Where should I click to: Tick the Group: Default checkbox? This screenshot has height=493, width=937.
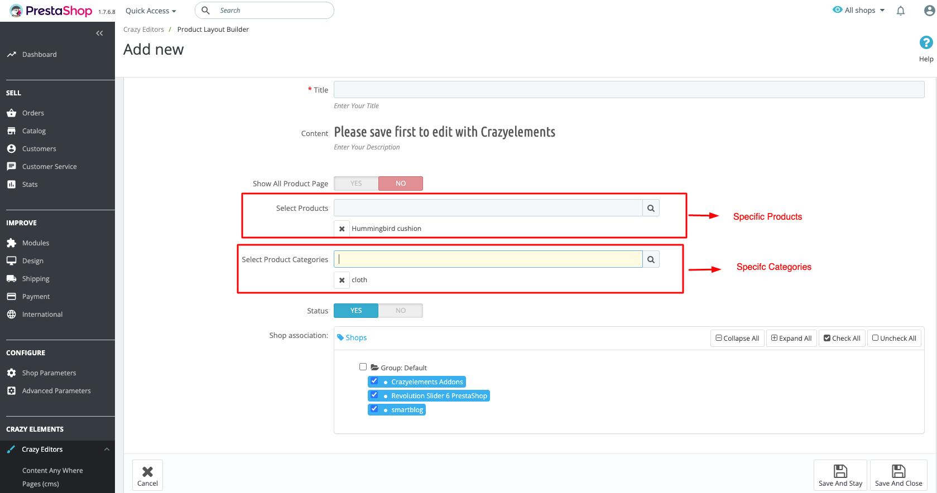(x=363, y=367)
